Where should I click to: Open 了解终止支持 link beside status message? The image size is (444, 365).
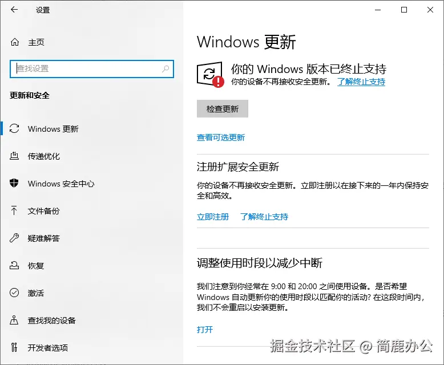pos(361,82)
